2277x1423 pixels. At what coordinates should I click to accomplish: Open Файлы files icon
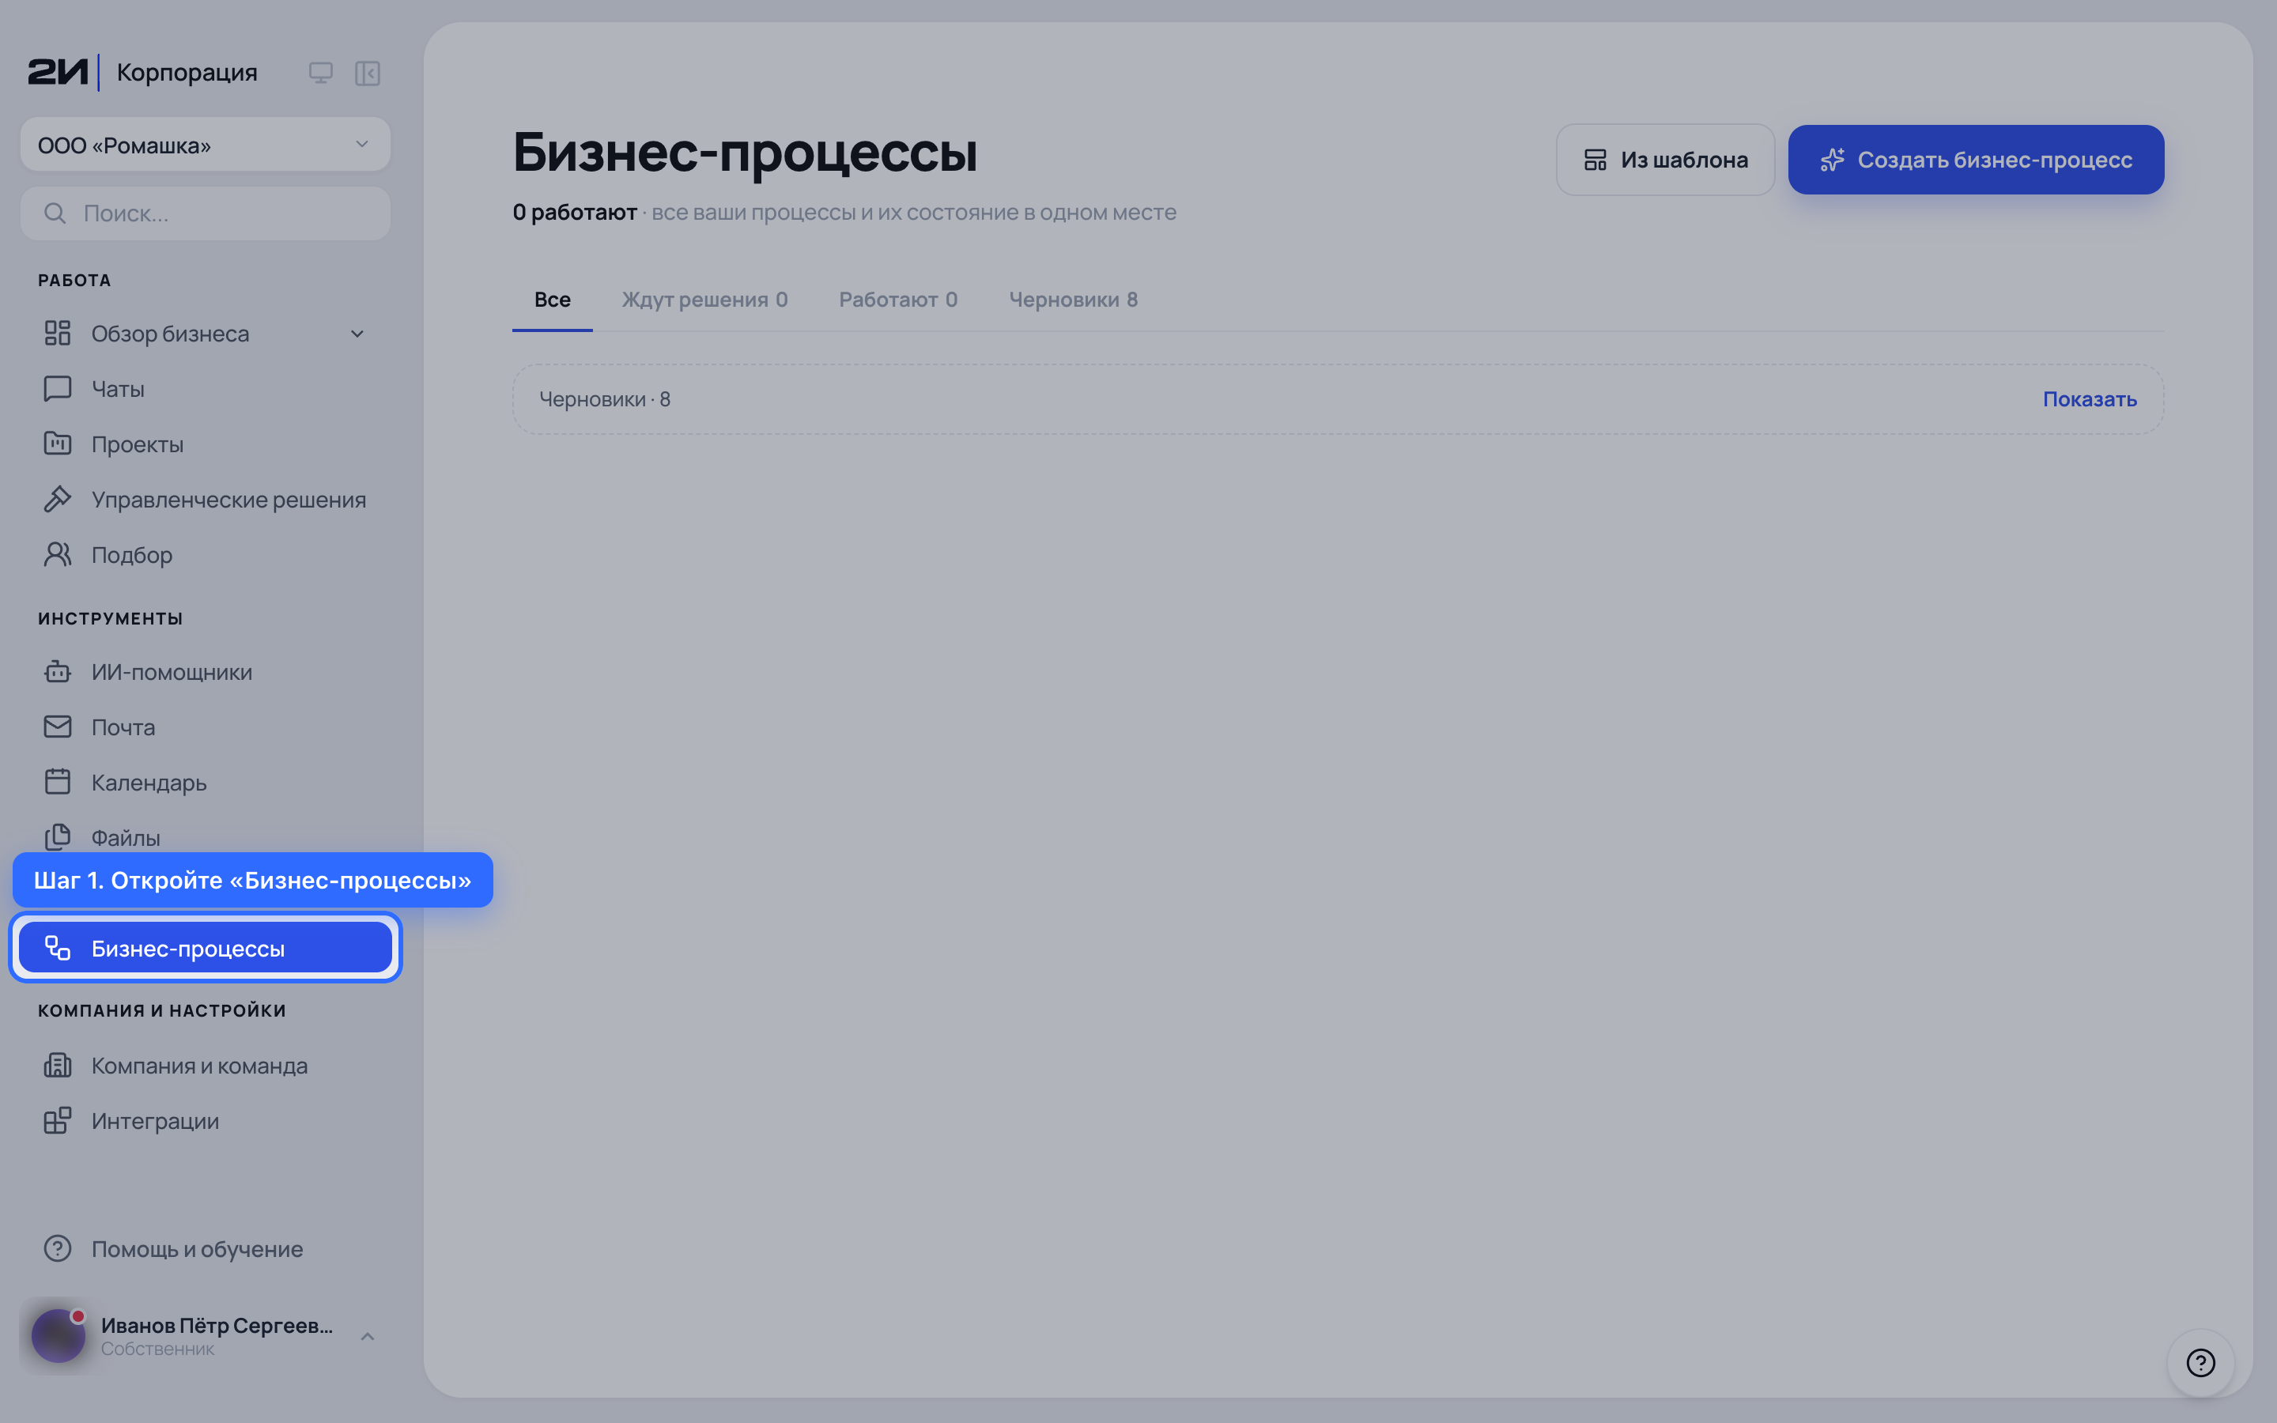coord(58,836)
